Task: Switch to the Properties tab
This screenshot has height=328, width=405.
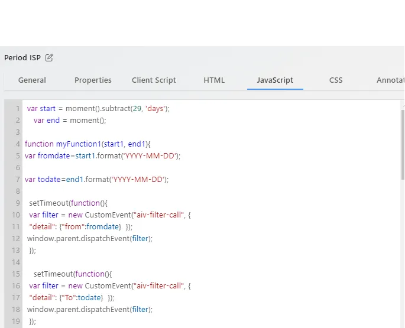Action: (x=93, y=80)
